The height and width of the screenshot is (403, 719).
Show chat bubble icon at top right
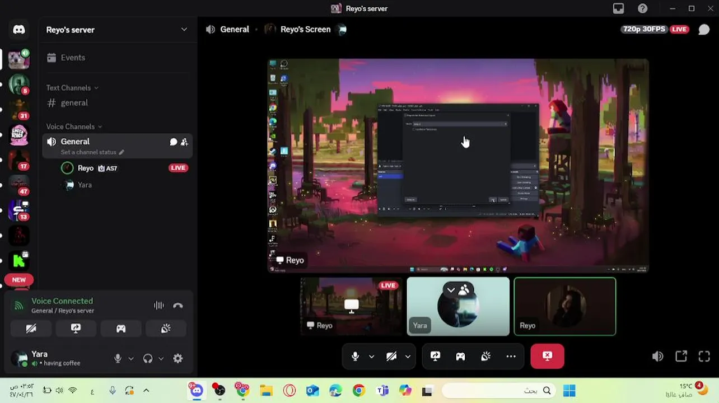(704, 30)
